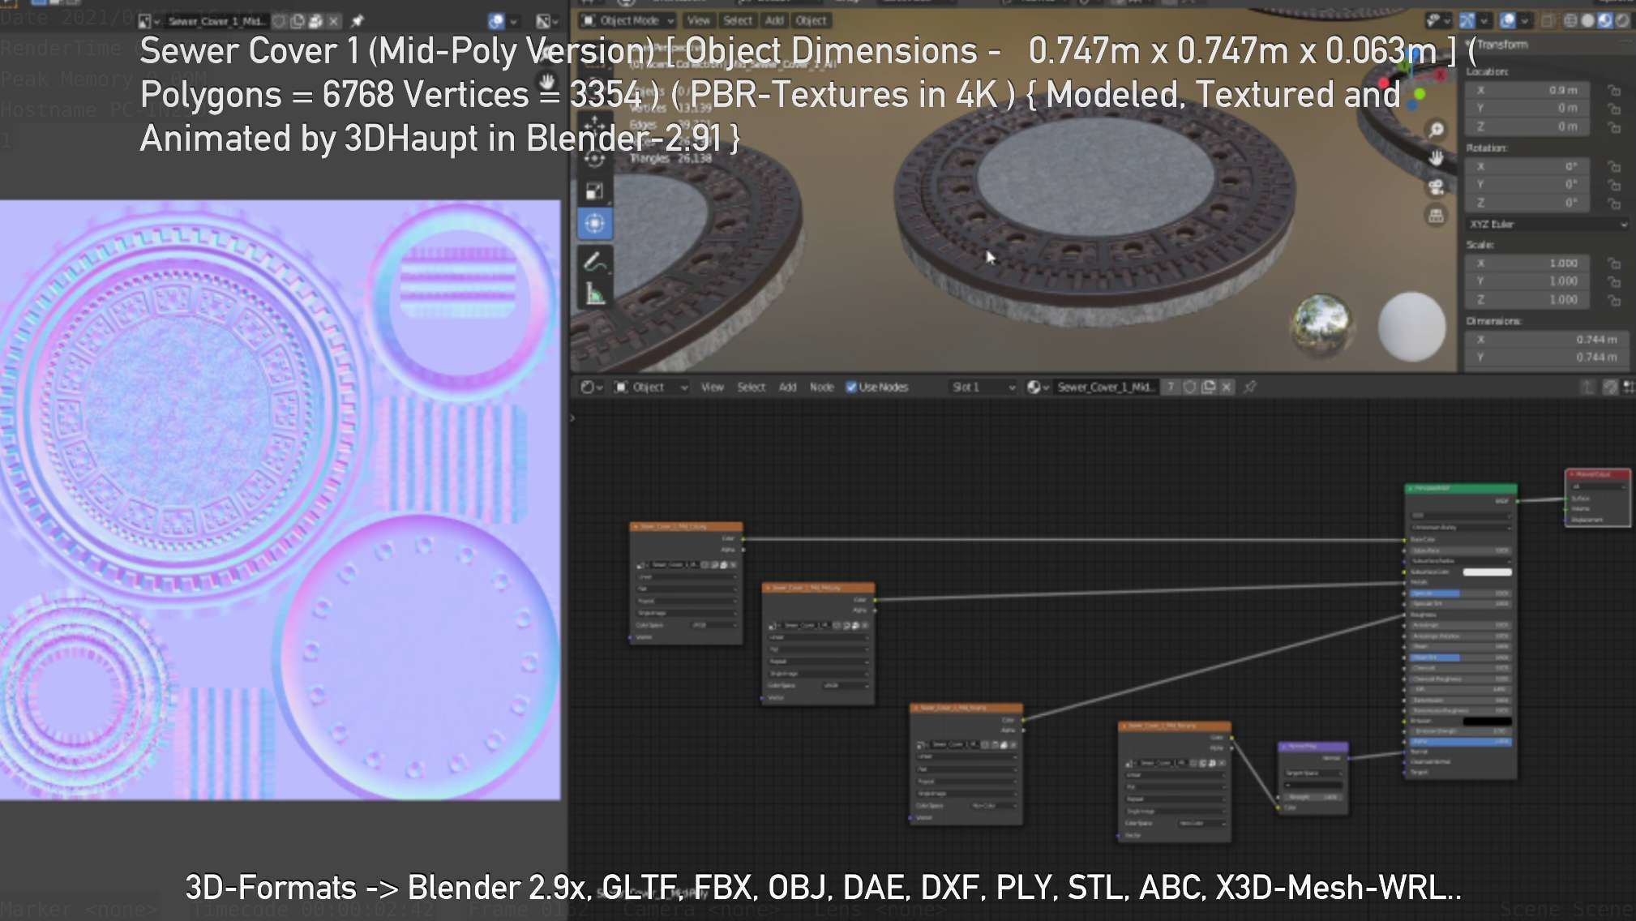Open image editor type dropdown
Image resolution: width=1636 pixels, height=921 pixels.
(x=148, y=21)
